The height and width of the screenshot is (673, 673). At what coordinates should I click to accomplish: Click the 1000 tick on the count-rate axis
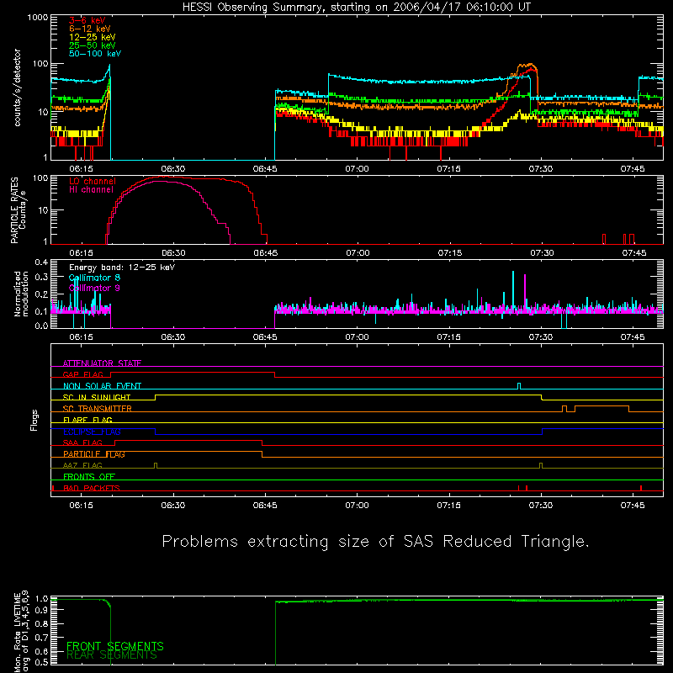point(38,18)
